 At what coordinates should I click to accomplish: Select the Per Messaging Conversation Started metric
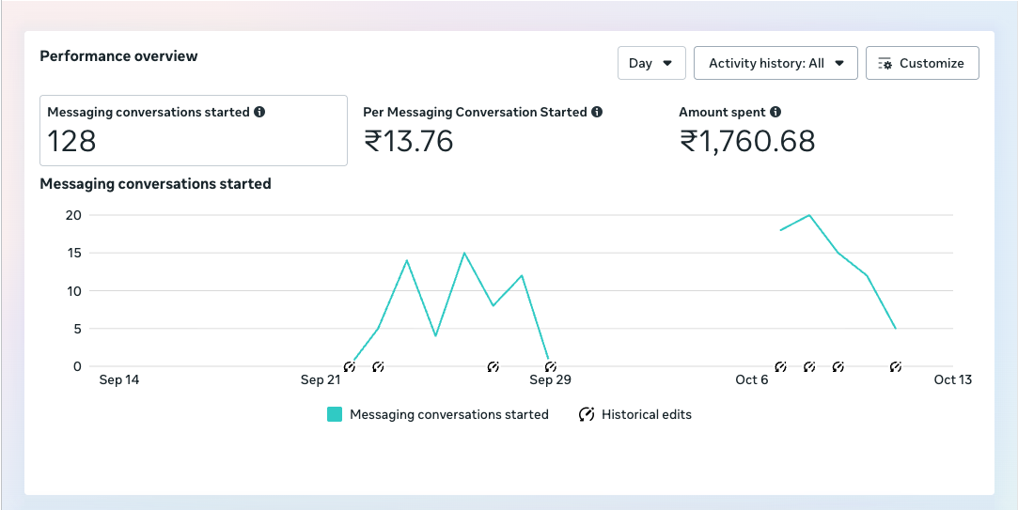[x=483, y=130]
